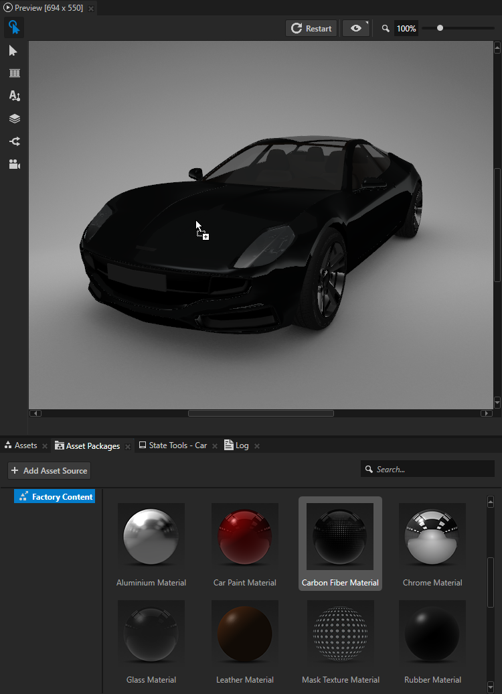The height and width of the screenshot is (694, 502).
Task: Adjust the zoom slider handle
Action: tap(440, 28)
